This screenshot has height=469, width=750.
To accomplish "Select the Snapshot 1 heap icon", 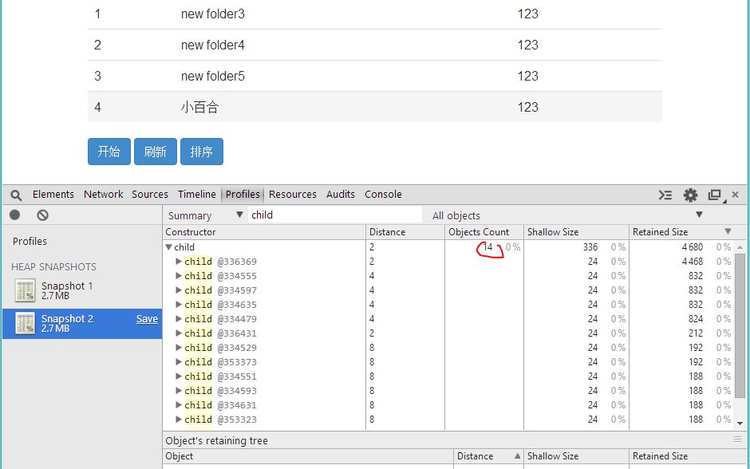I will (x=25, y=291).
